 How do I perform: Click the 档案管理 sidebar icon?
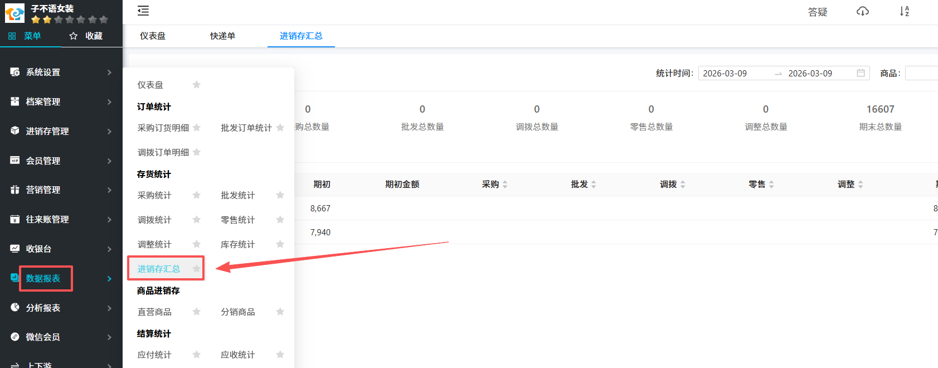coord(15,101)
